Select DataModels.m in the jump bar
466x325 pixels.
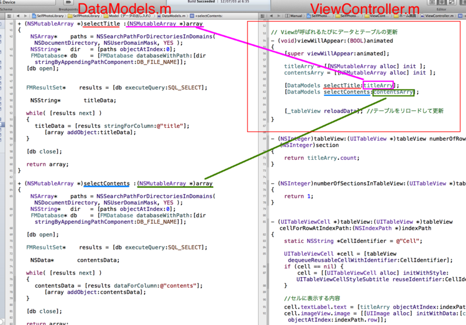pyautogui.click(x=171, y=16)
